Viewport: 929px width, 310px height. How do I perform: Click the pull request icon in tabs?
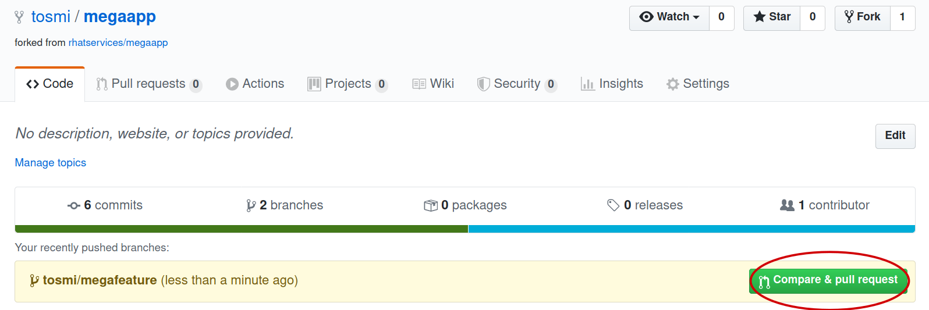[x=102, y=84]
